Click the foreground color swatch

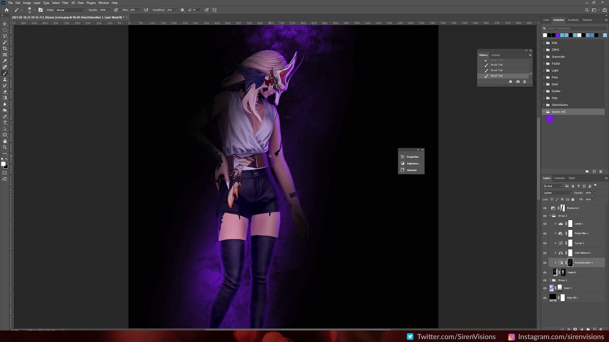(4, 164)
